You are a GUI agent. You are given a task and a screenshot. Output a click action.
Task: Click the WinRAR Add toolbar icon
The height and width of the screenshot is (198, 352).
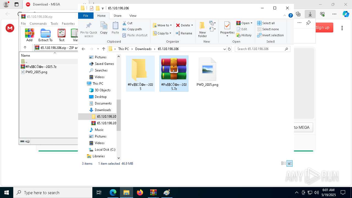pyautogui.click(x=29, y=35)
